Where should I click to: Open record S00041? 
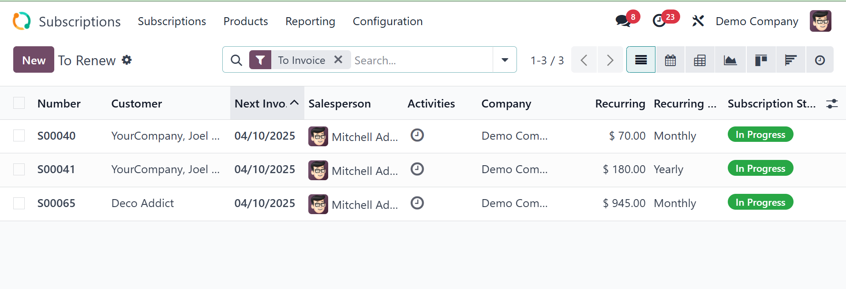click(56, 170)
